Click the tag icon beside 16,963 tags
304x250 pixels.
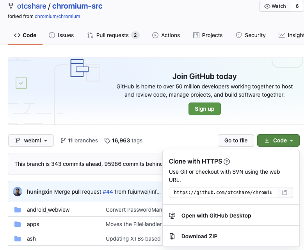tap(107, 140)
